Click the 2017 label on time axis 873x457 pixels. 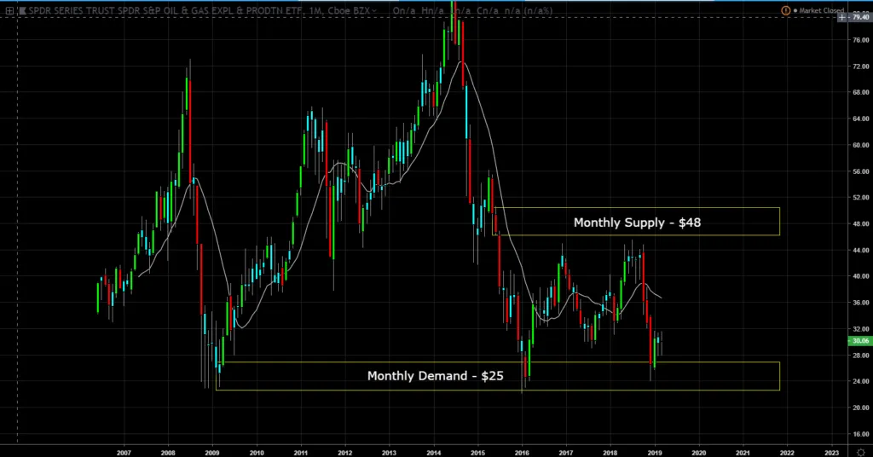tap(566, 453)
